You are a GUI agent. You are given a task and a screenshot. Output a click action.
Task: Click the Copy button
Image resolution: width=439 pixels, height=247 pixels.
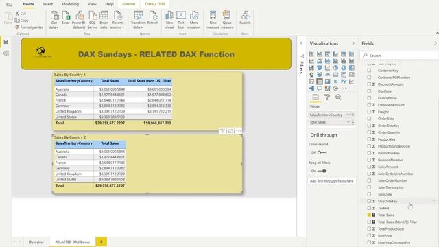tap(21, 20)
